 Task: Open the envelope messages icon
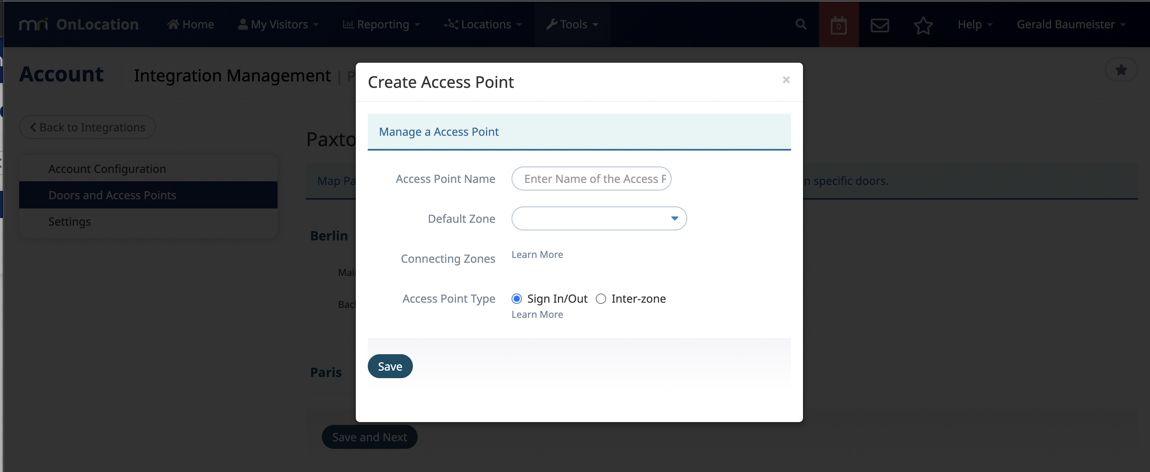(x=879, y=25)
